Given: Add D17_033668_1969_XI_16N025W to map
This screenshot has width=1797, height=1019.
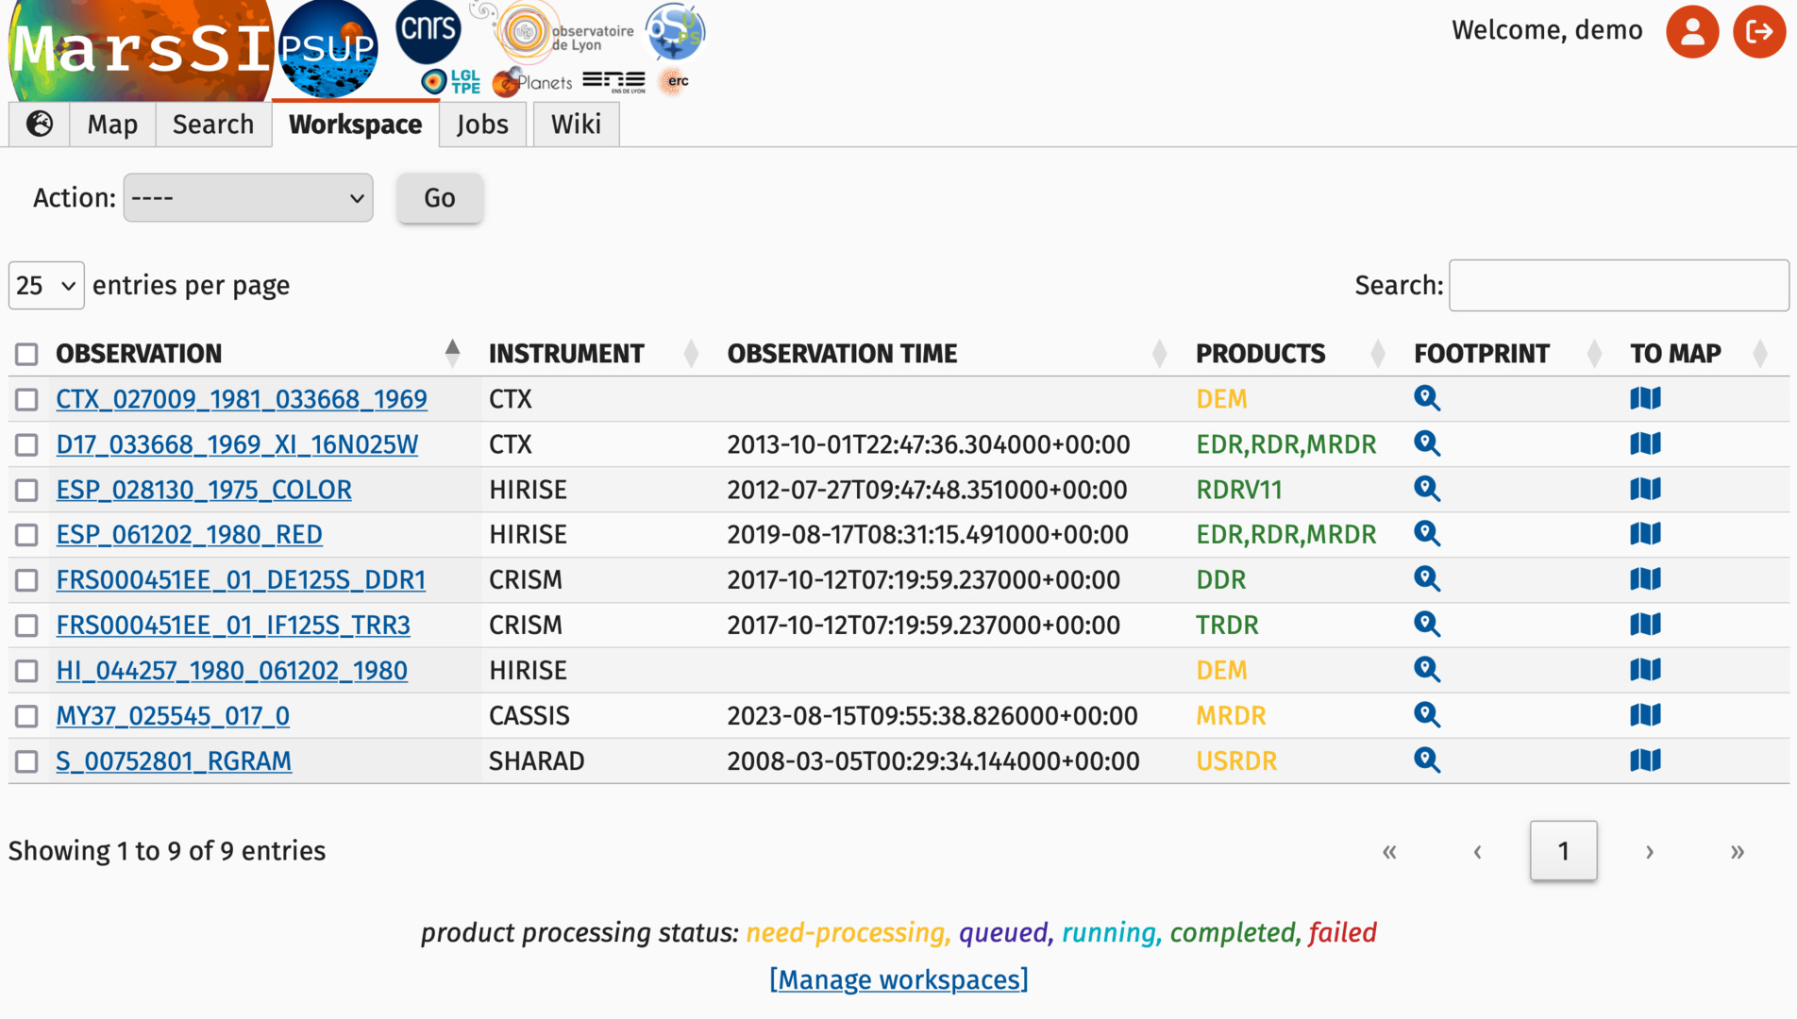Looking at the screenshot, I should 1644,444.
